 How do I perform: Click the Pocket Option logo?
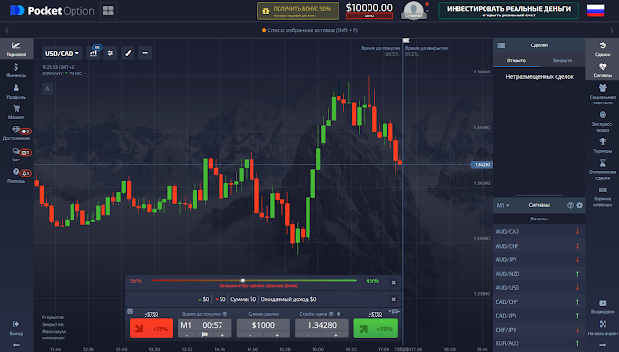click(51, 11)
